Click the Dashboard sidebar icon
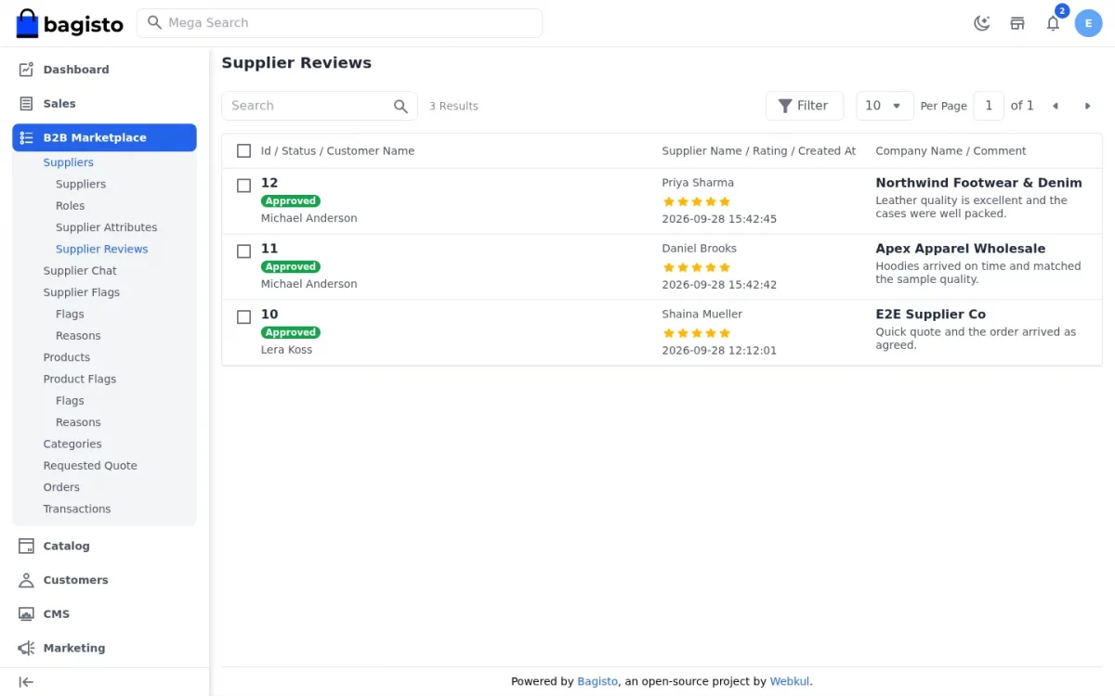 (26, 70)
